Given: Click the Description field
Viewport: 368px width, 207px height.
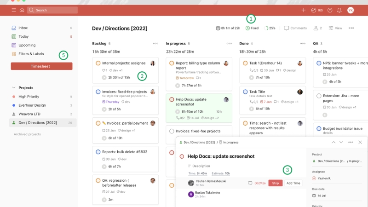Looking at the screenshot, I should click(x=199, y=166).
